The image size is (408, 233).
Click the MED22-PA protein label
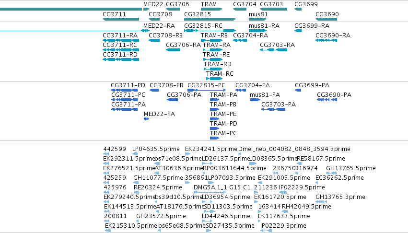[159, 114]
